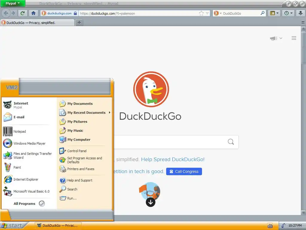Follow the Help Spread DuckDuckGo! link
Viewport: 306px width, 230px height.
(173, 159)
